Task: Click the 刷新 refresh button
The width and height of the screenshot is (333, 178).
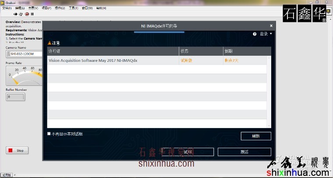Action: [256, 136]
